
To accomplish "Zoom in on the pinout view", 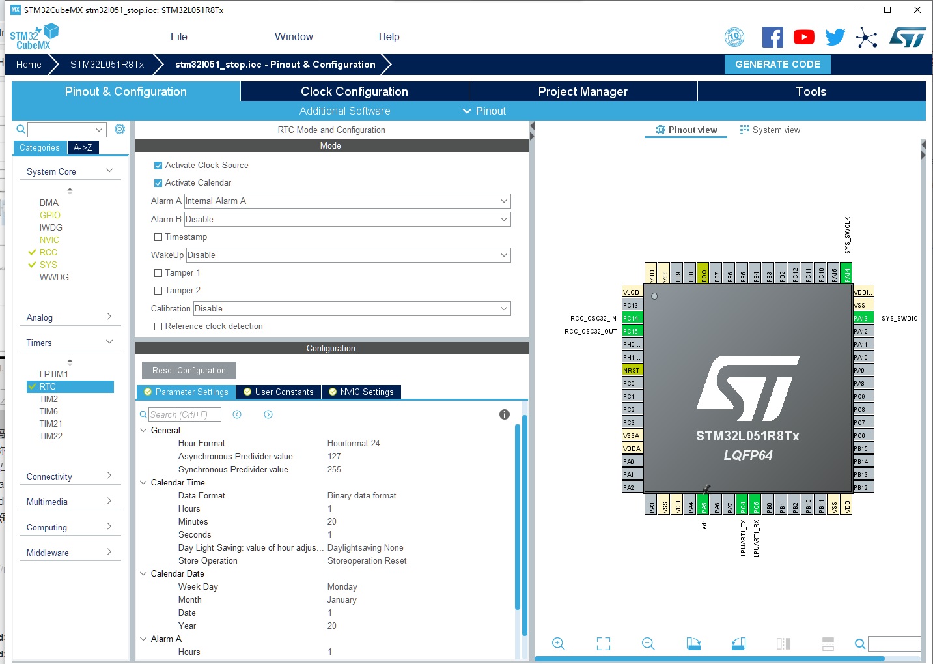I will (x=559, y=644).
